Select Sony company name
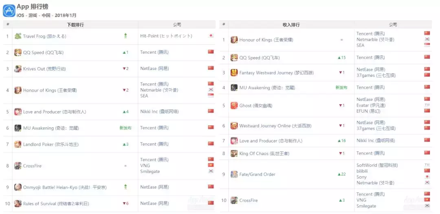The image size is (440, 214). pyautogui.click(x=361, y=177)
